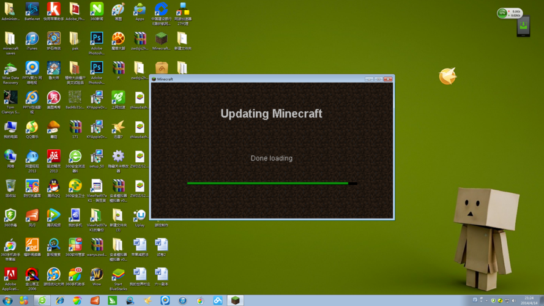Screen dimensions: 544x306
Task: Open the minecraft saves folder icon
Action: pyautogui.click(x=10, y=43)
